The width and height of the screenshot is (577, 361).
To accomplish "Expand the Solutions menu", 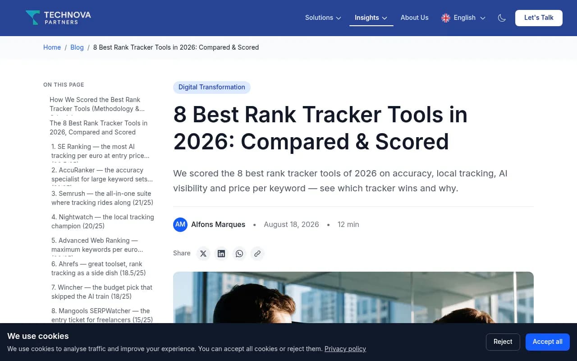I will point(323,18).
